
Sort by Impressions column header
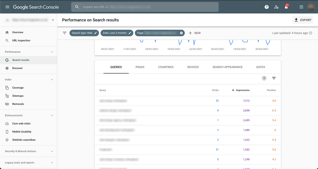[241, 90]
